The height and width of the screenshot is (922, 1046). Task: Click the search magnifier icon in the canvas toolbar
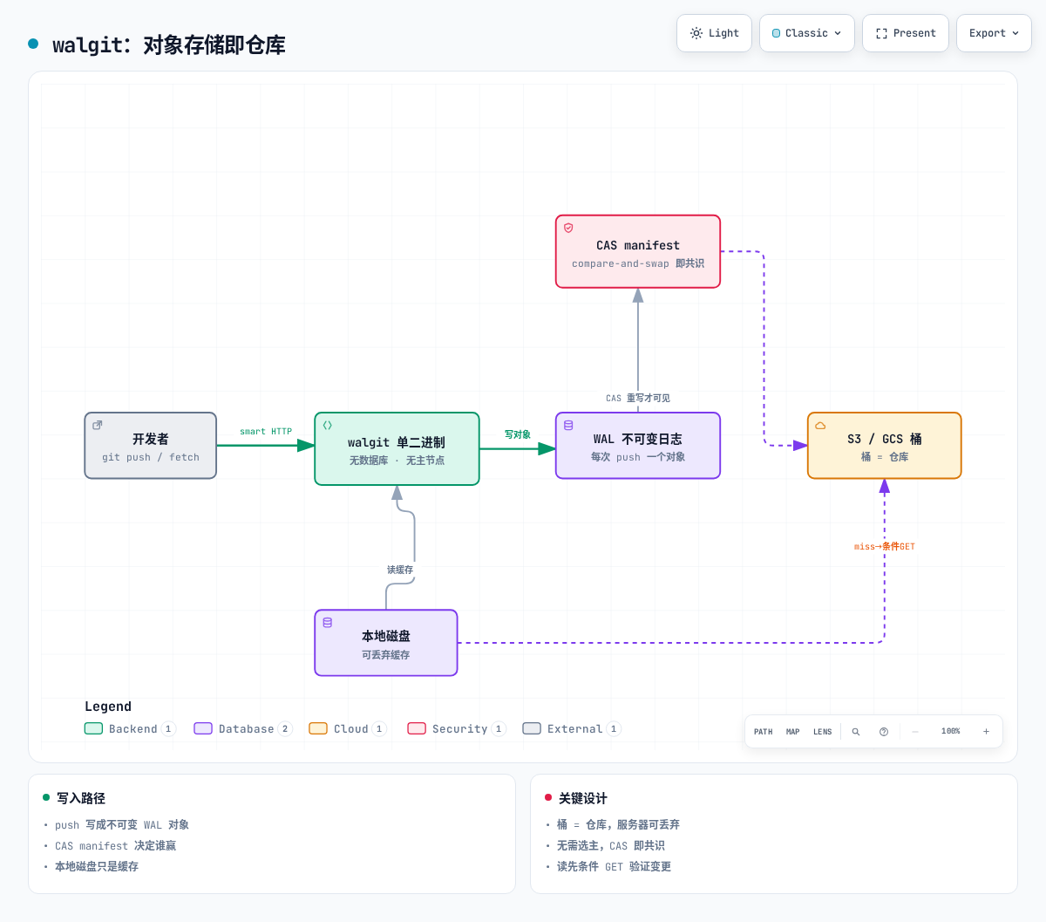pyautogui.click(x=856, y=732)
